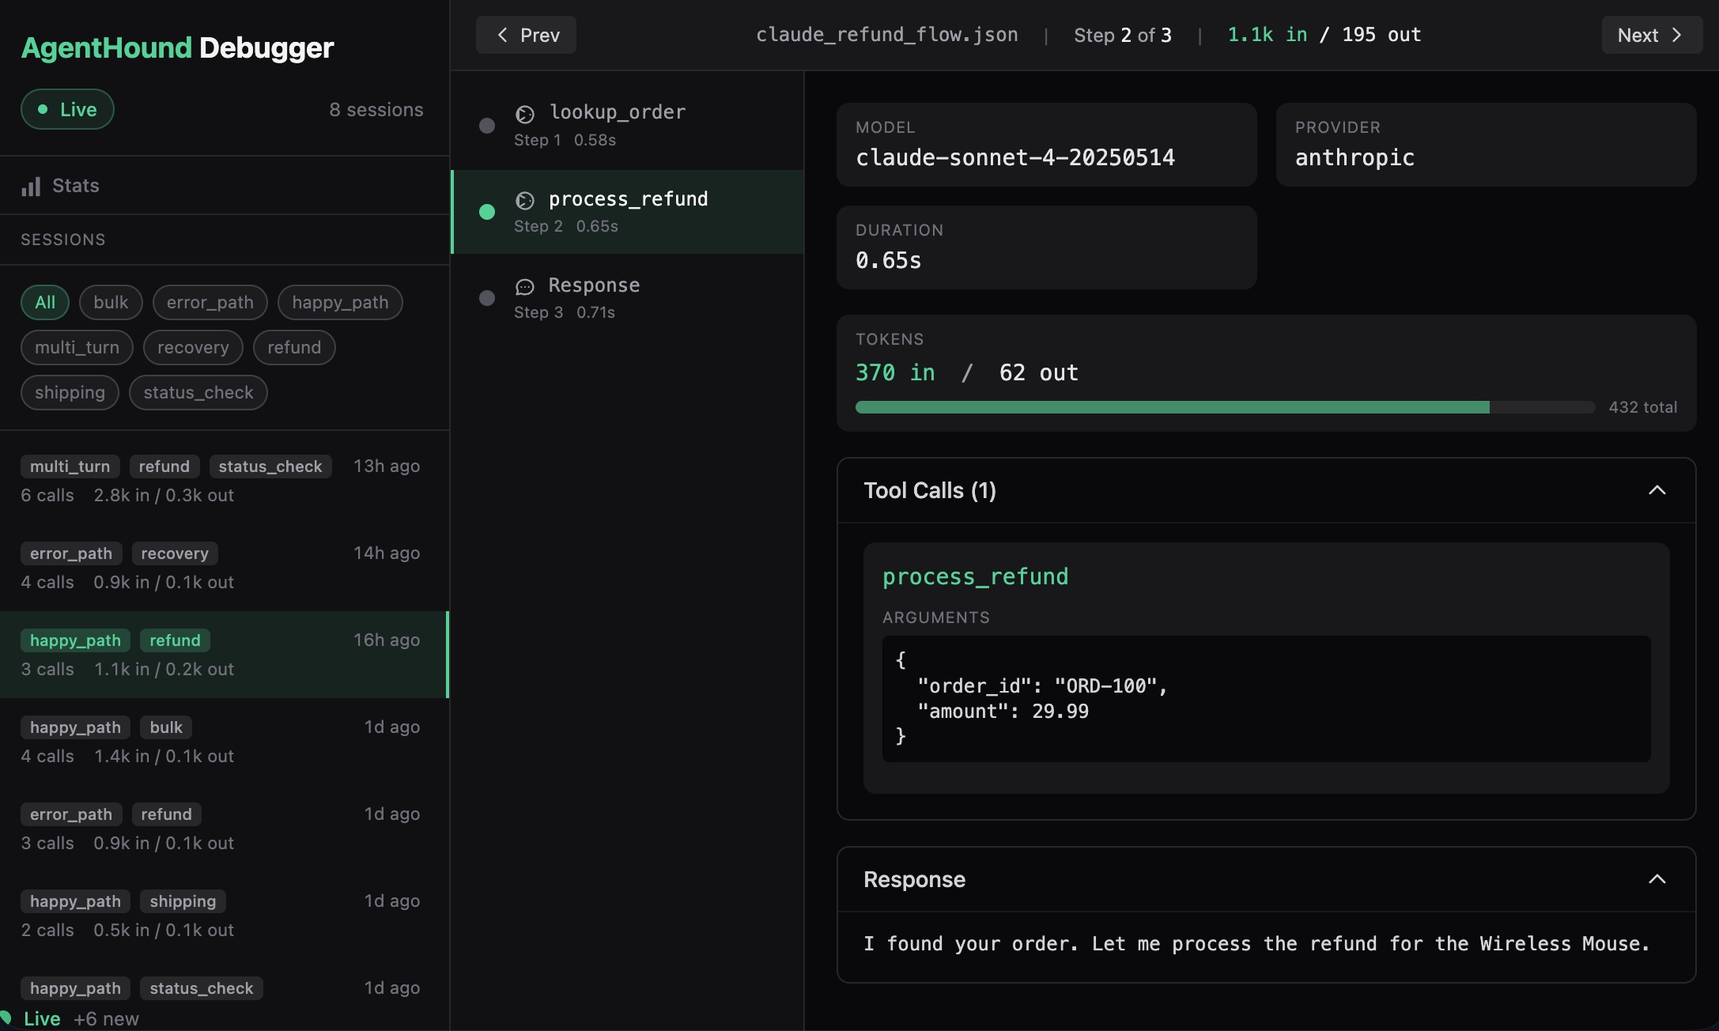Collapse the Tool Calls section chevron

1657,490
